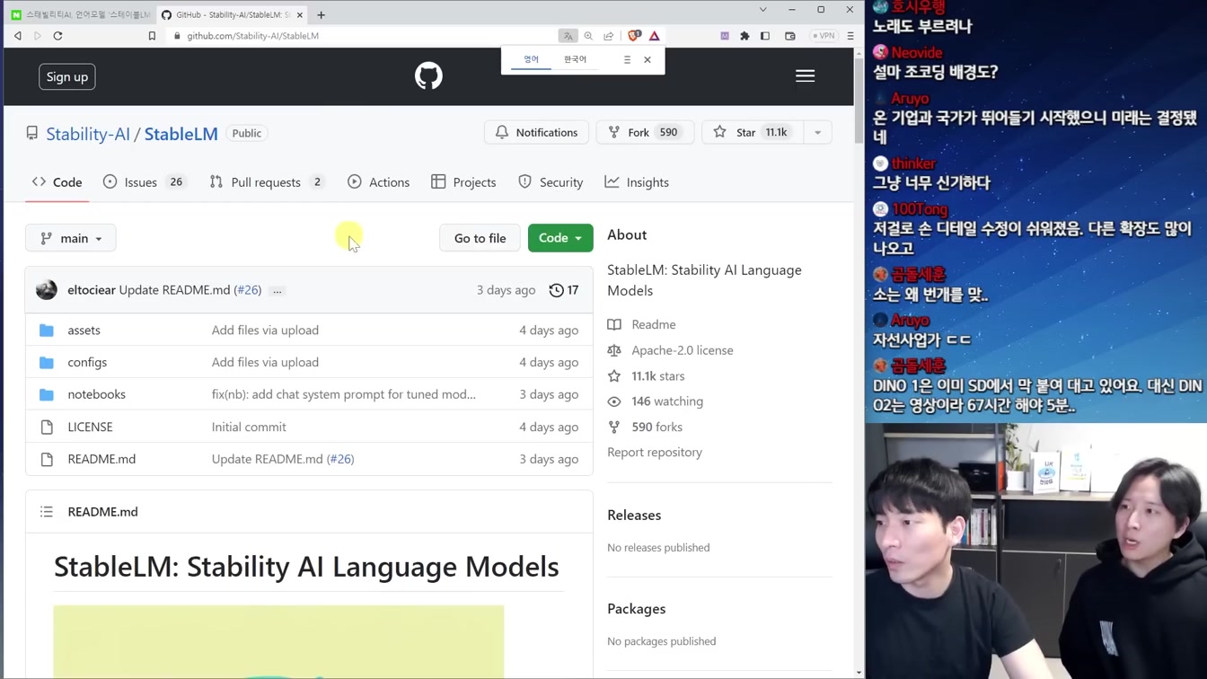Close the GitHub StableLM browser tab
This screenshot has width=1207, height=679.
[x=300, y=14]
